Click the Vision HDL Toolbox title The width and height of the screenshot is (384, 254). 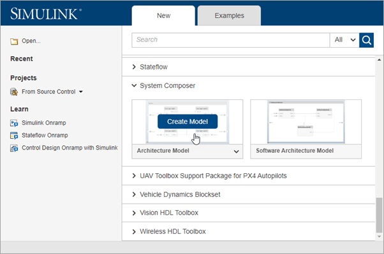click(x=169, y=213)
